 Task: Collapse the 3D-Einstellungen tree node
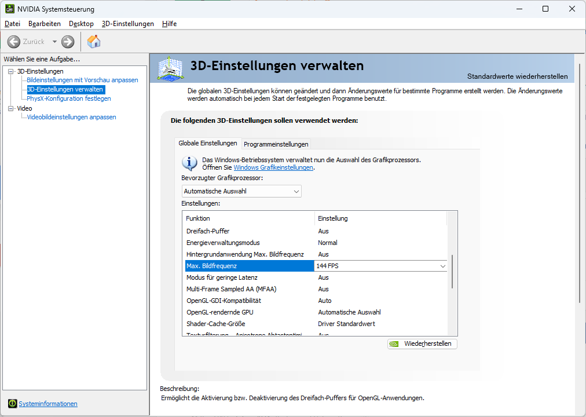tap(11, 71)
